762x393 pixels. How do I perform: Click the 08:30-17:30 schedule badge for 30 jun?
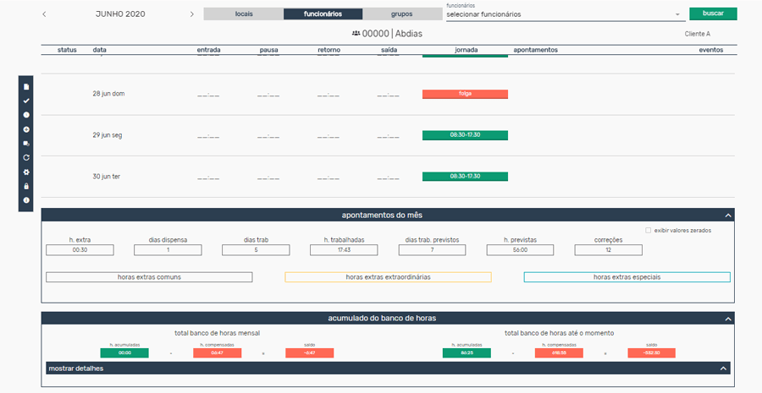(x=465, y=177)
